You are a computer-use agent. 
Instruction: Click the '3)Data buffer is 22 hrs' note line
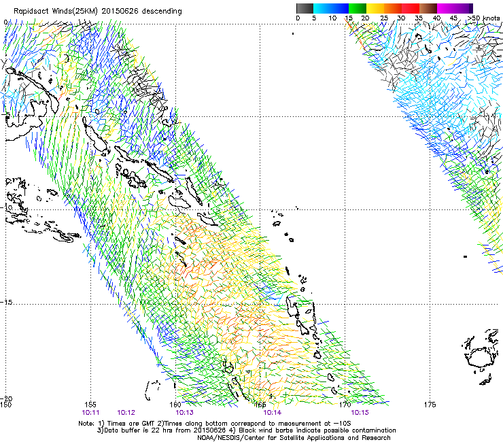(246, 430)
